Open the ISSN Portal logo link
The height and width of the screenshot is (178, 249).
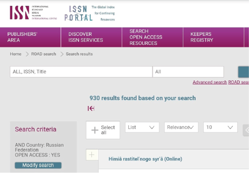(x=89, y=13)
